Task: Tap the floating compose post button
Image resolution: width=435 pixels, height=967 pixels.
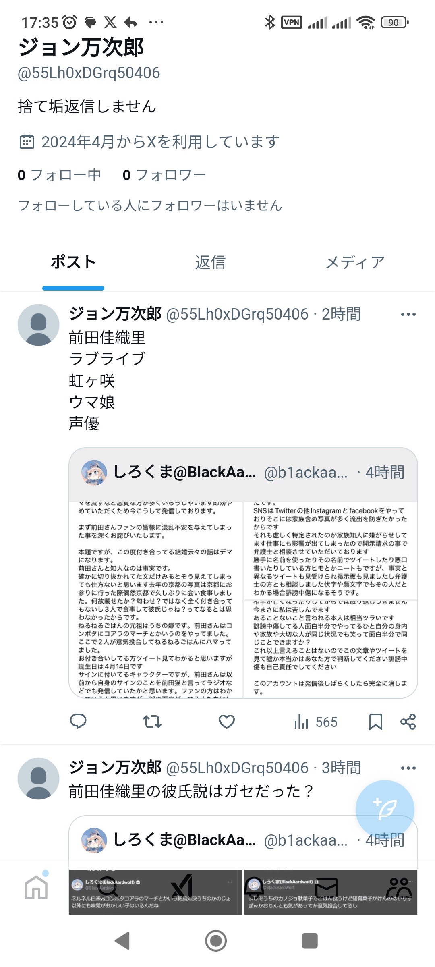Action: (385, 809)
